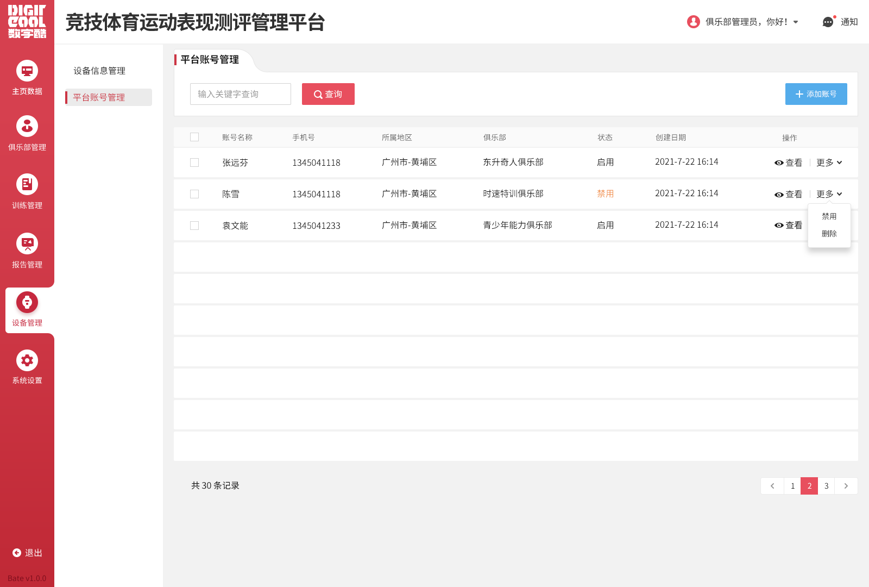Open the 通知 chat bubble icon
Viewport: 869px width, 587px height.
(x=828, y=22)
